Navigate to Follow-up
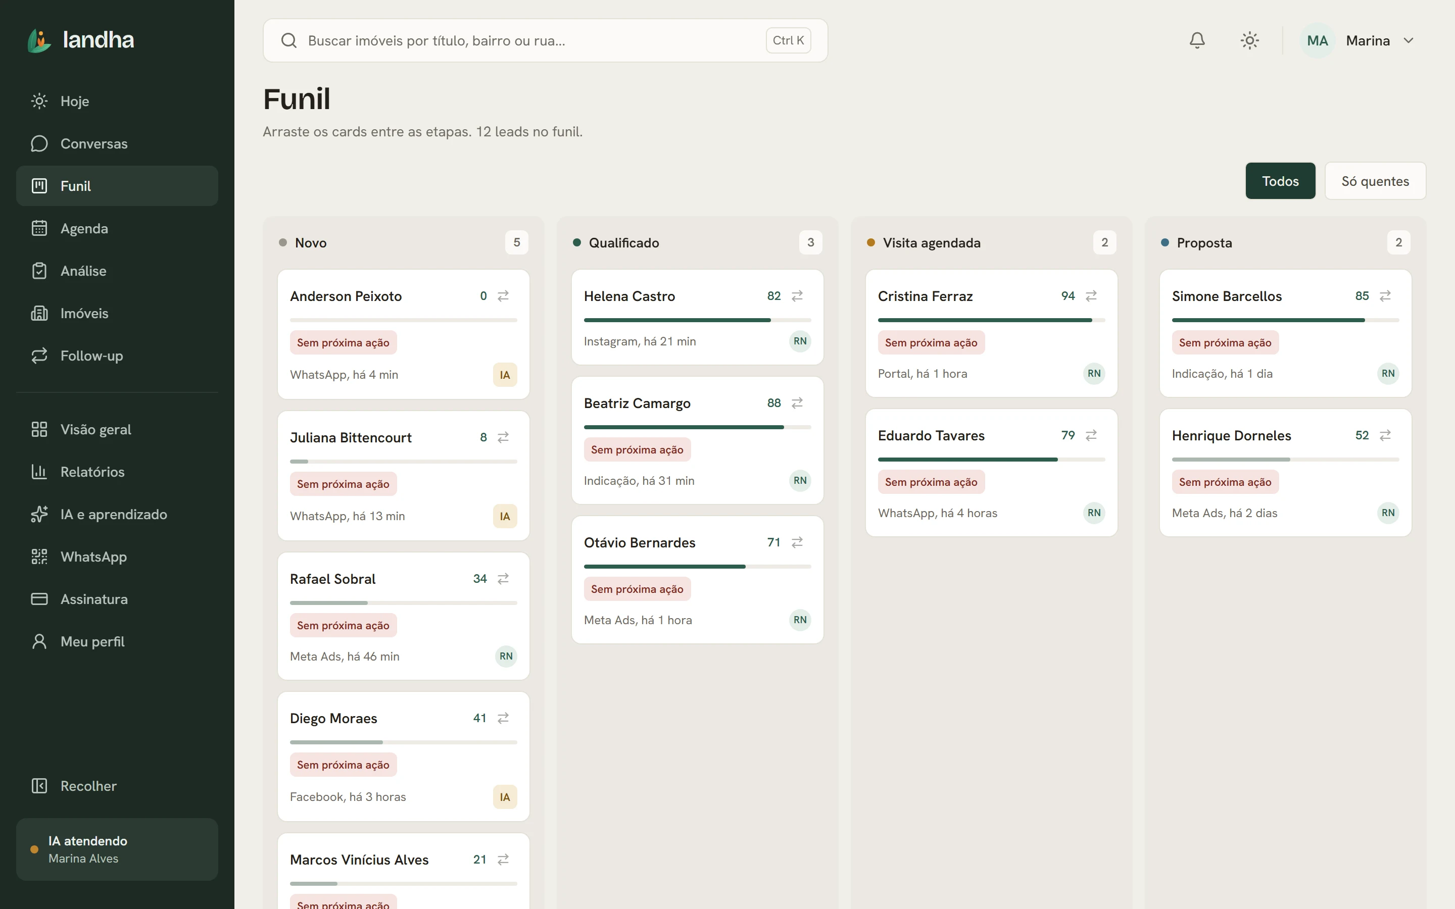This screenshot has width=1455, height=909. [x=117, y=356]
